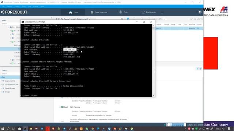The height and width of the screenshot is (131, 234).
Task: Open the Tools menu
Action: [x=24, y=7]
